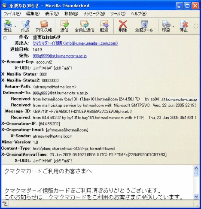
Task: Open the アドレス帳 address book
Action: [x=44, y=26]
